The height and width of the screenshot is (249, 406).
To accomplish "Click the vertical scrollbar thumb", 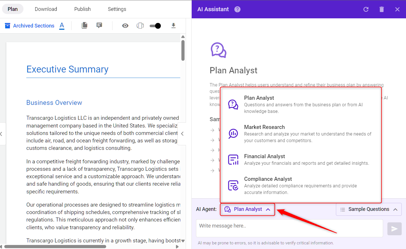I will 183,50.
